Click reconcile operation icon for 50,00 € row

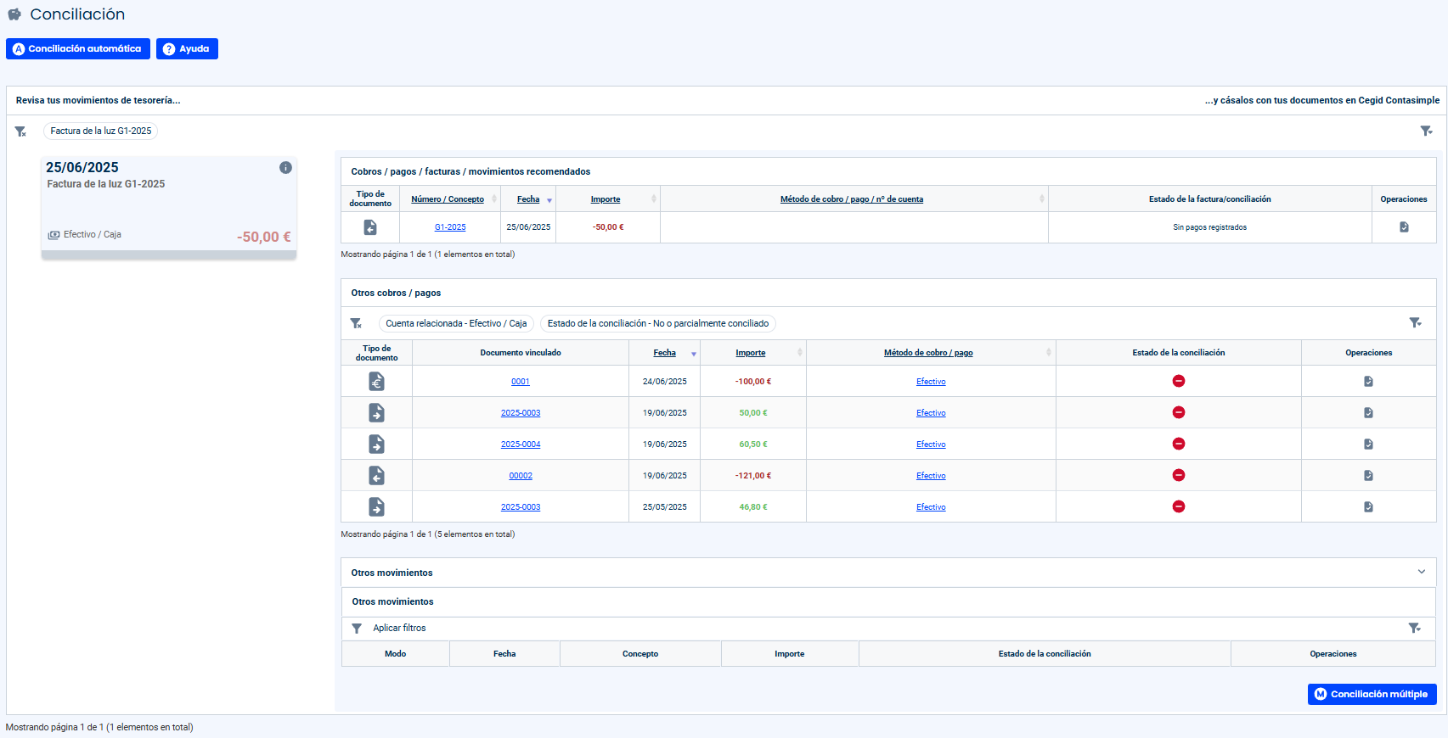[1368, 413]
